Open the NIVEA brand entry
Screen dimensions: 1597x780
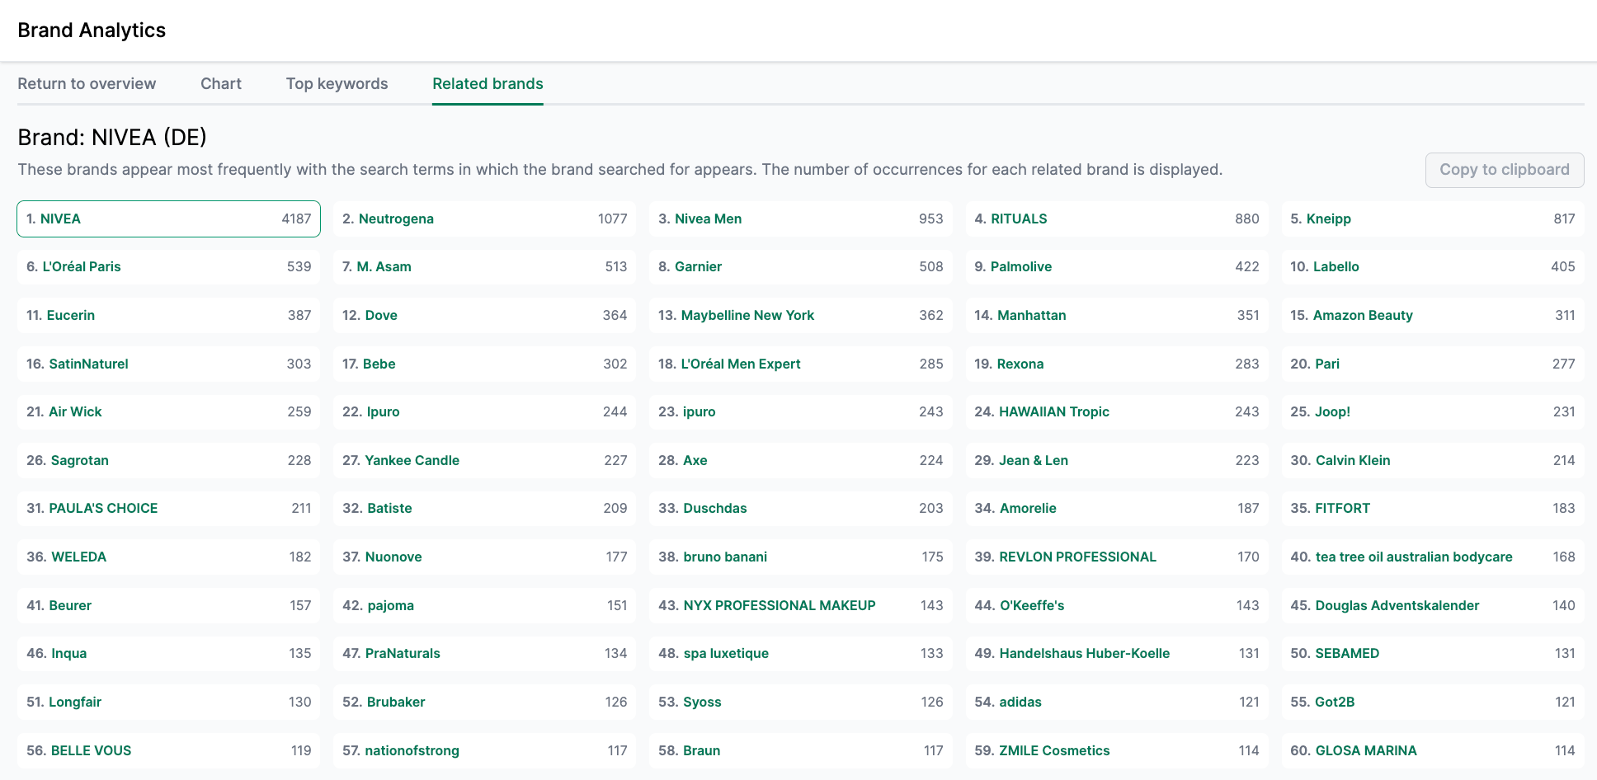point(60,218)
